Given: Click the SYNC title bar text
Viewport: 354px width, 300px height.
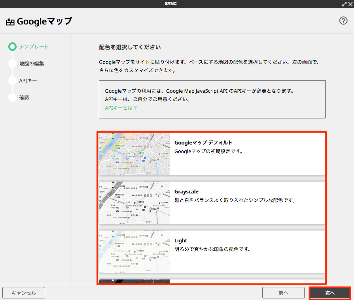Looking at the screenshot, I should point(171,4).
